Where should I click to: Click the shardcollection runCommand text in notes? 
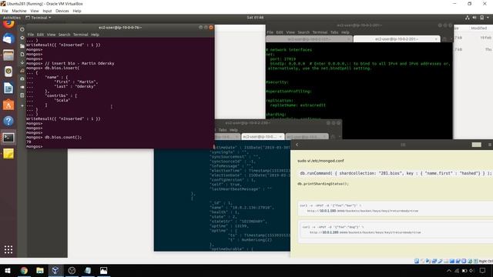click(396, 173)
